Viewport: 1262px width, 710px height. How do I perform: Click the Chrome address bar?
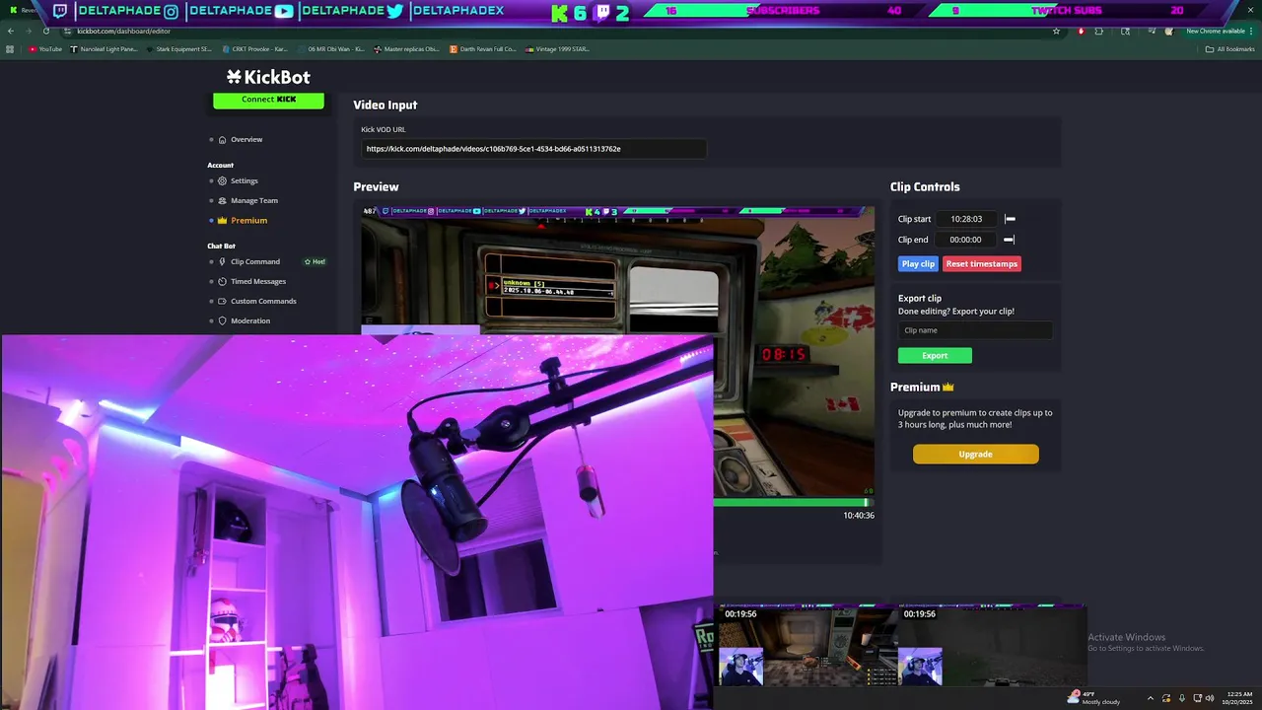pyautogui.click(x=557, y=31)
